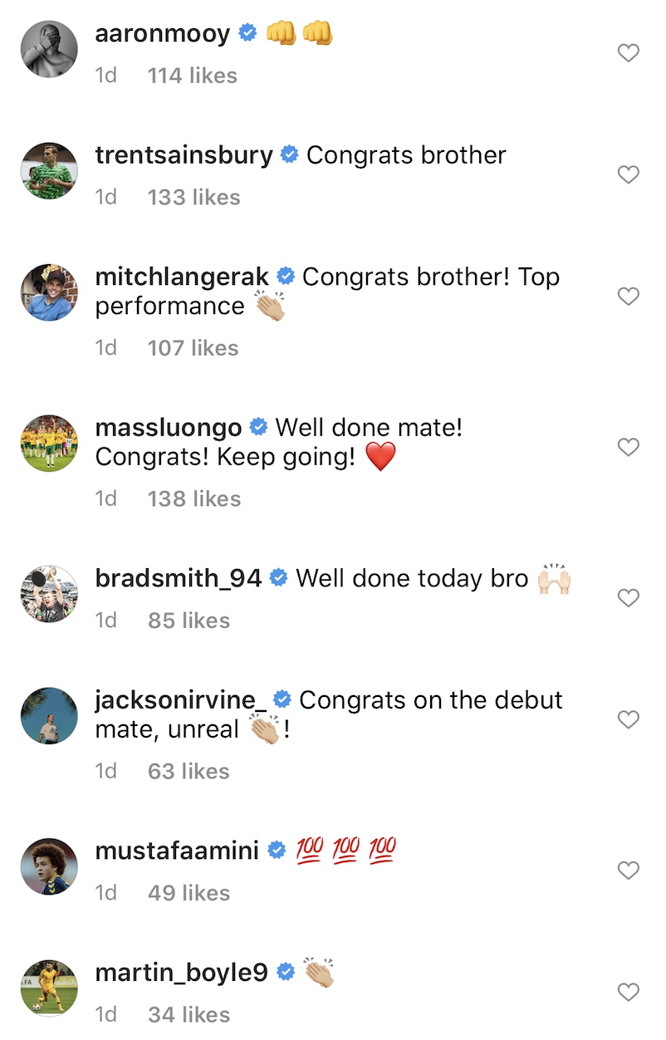Open aaronmooy's profile picture
The width and height of the screenshot is (666, 1040).
(x=49, y=48)
